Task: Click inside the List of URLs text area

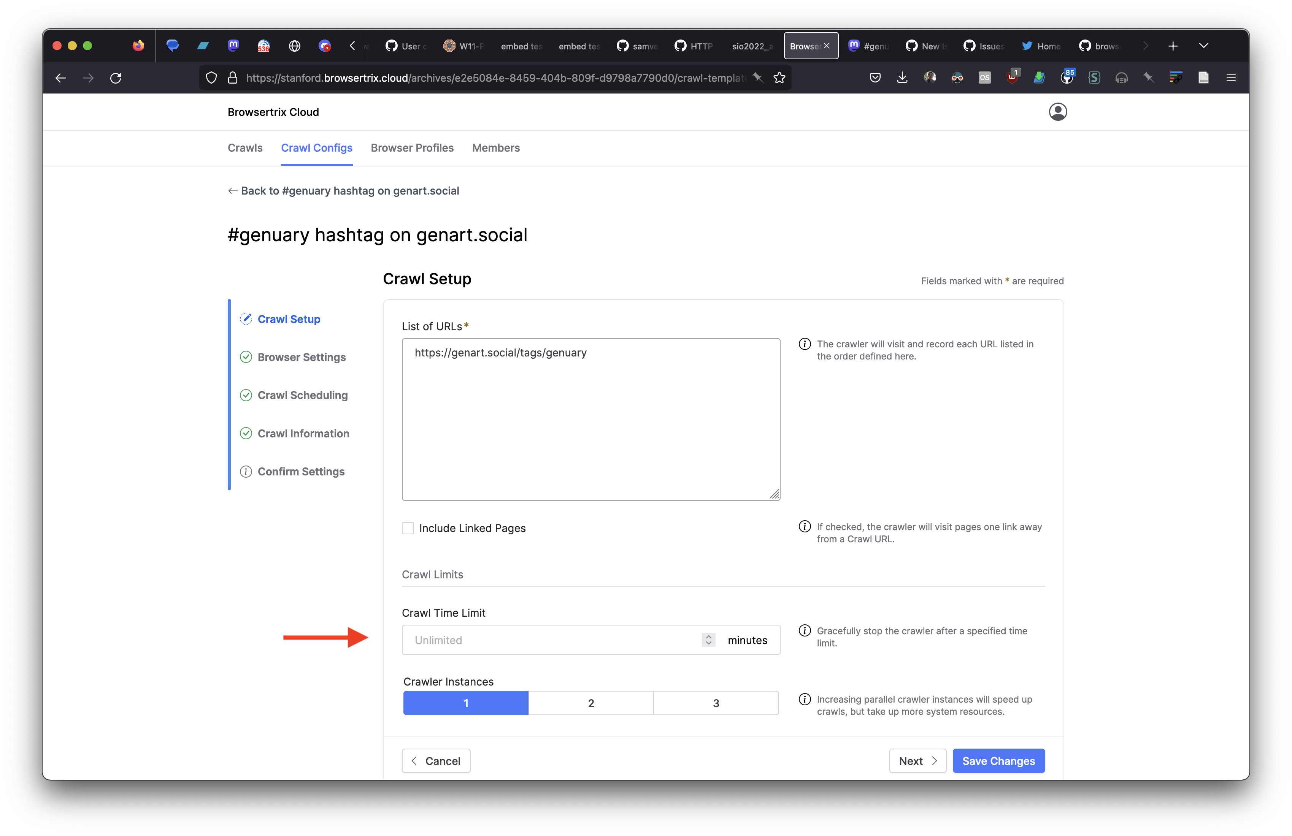Action: pos(590,418)
